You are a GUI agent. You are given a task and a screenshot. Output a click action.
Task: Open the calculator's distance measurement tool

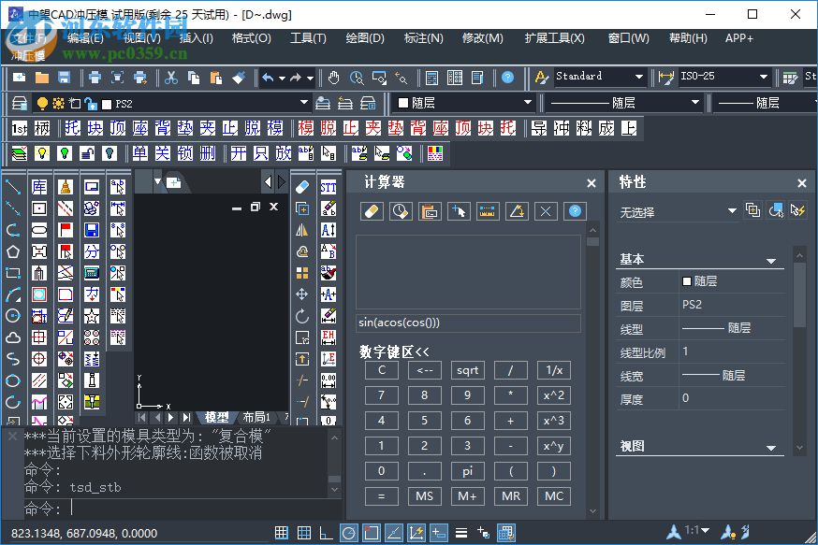click(487, 211)
